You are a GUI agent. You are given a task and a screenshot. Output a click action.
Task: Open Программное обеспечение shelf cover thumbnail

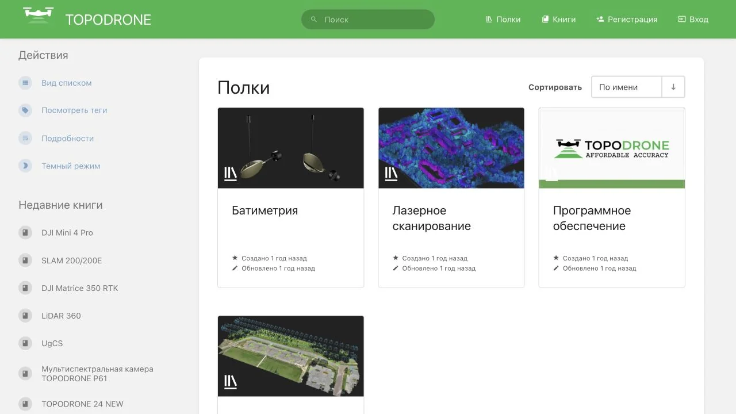point(612,148)
